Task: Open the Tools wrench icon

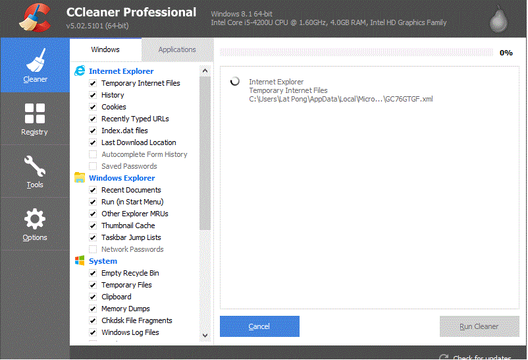Action: coord(35,165)
